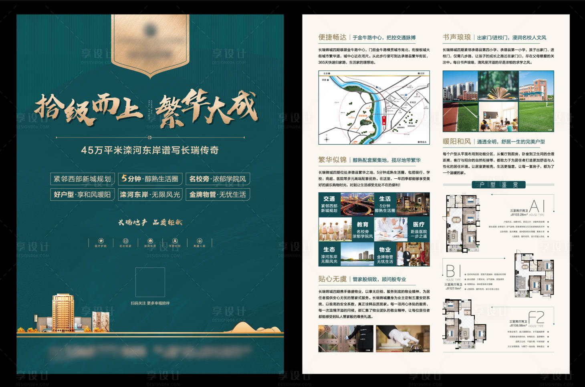This screenshot has width=585, height=387.
Task: Click the 户型鉴赏 banner
Action: 498,185
